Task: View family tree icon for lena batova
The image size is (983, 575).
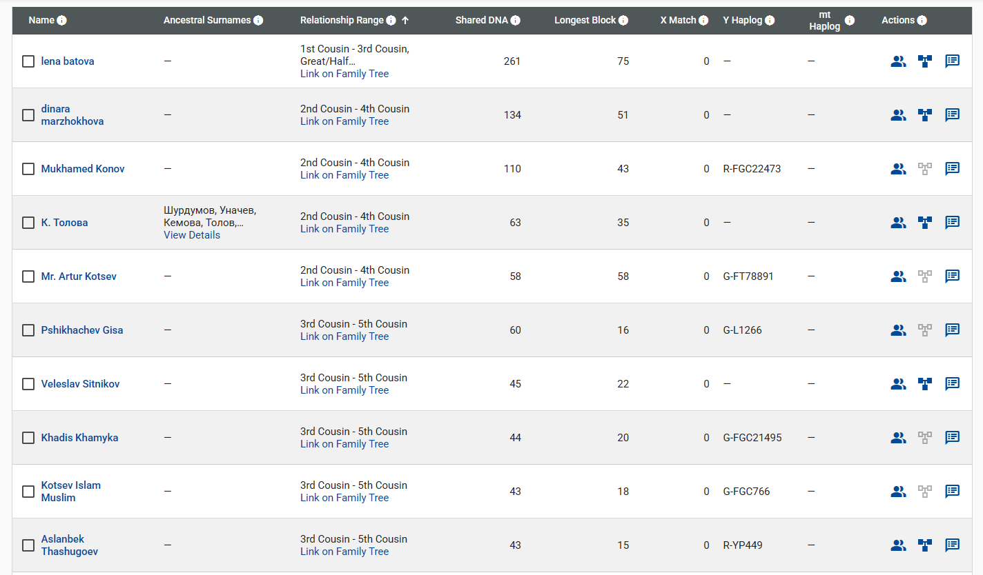Action: [x=925, y=61]
